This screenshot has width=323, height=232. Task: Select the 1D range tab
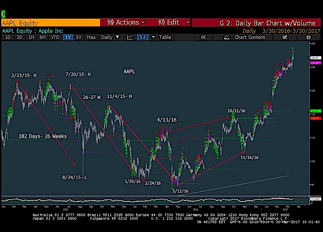coord(7,37)
